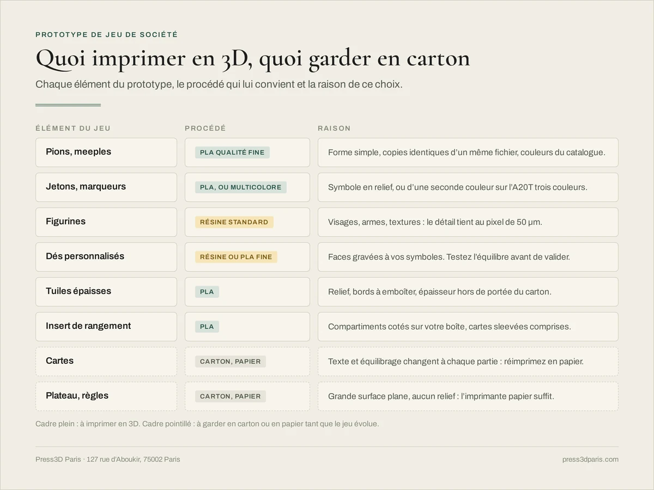The height and width of the screenshot is (490, 654).
Task: Select the PLA badge in Tuiles épaisses row
Action: coord(207,292)
